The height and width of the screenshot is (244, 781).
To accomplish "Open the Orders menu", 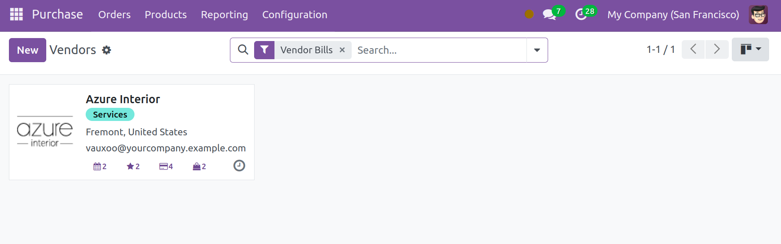I will (x=115, y=14).
